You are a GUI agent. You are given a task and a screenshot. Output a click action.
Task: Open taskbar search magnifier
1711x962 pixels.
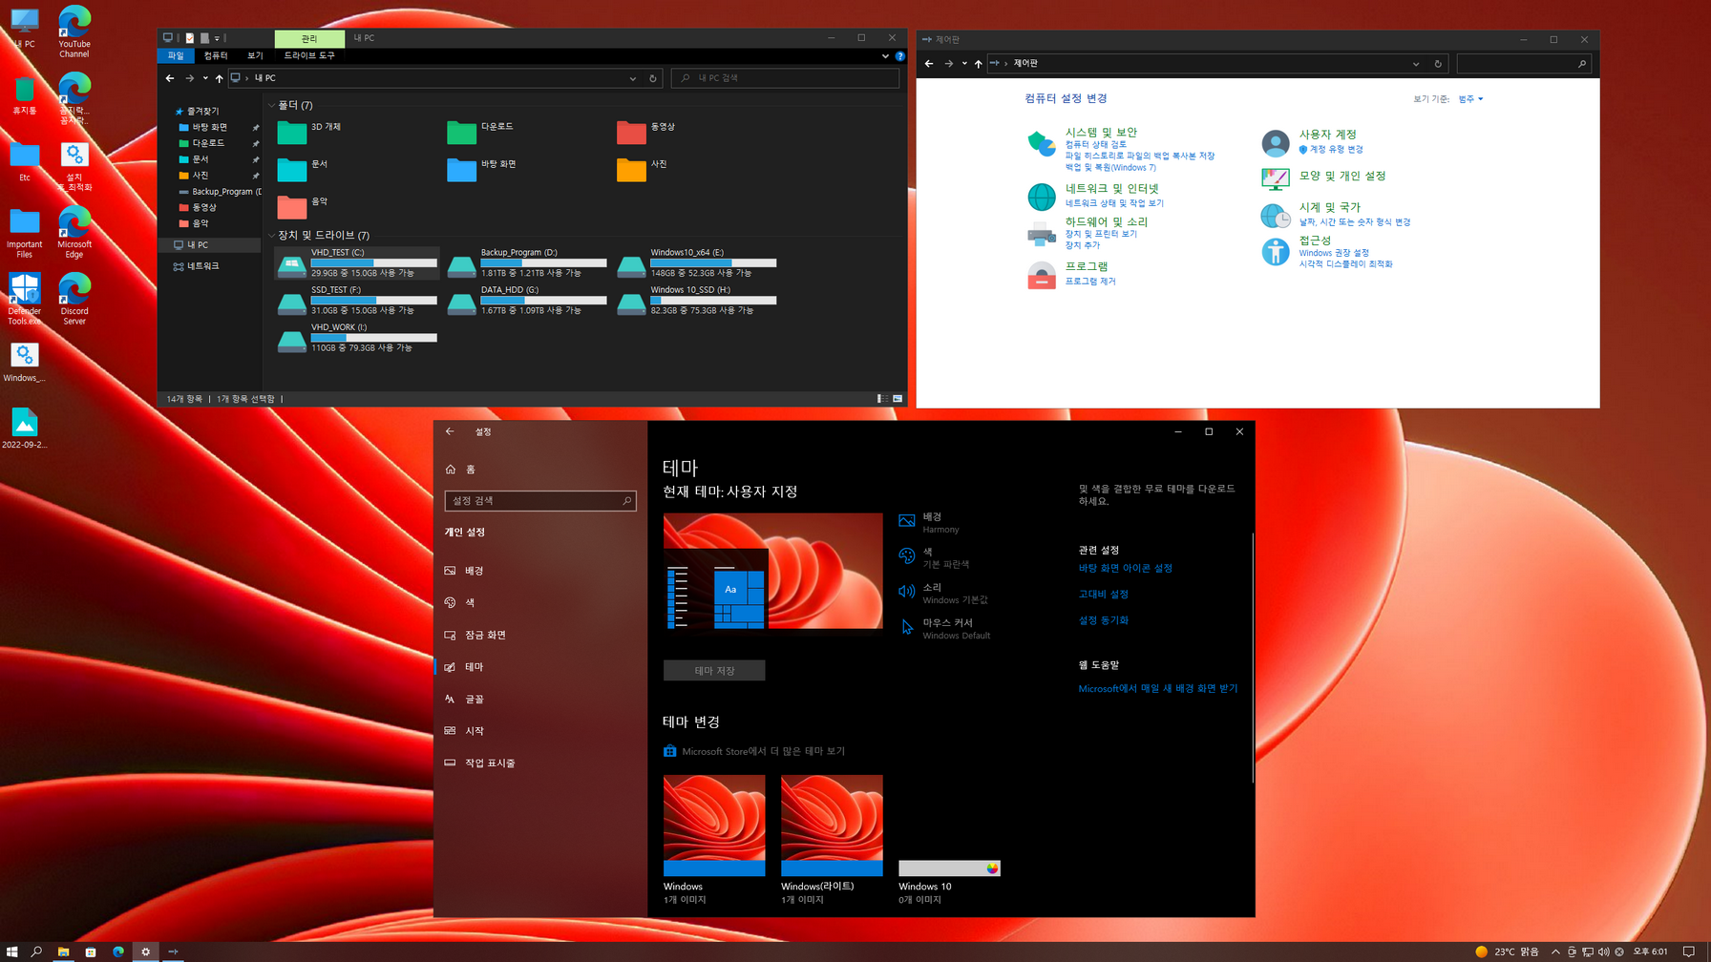36,952
